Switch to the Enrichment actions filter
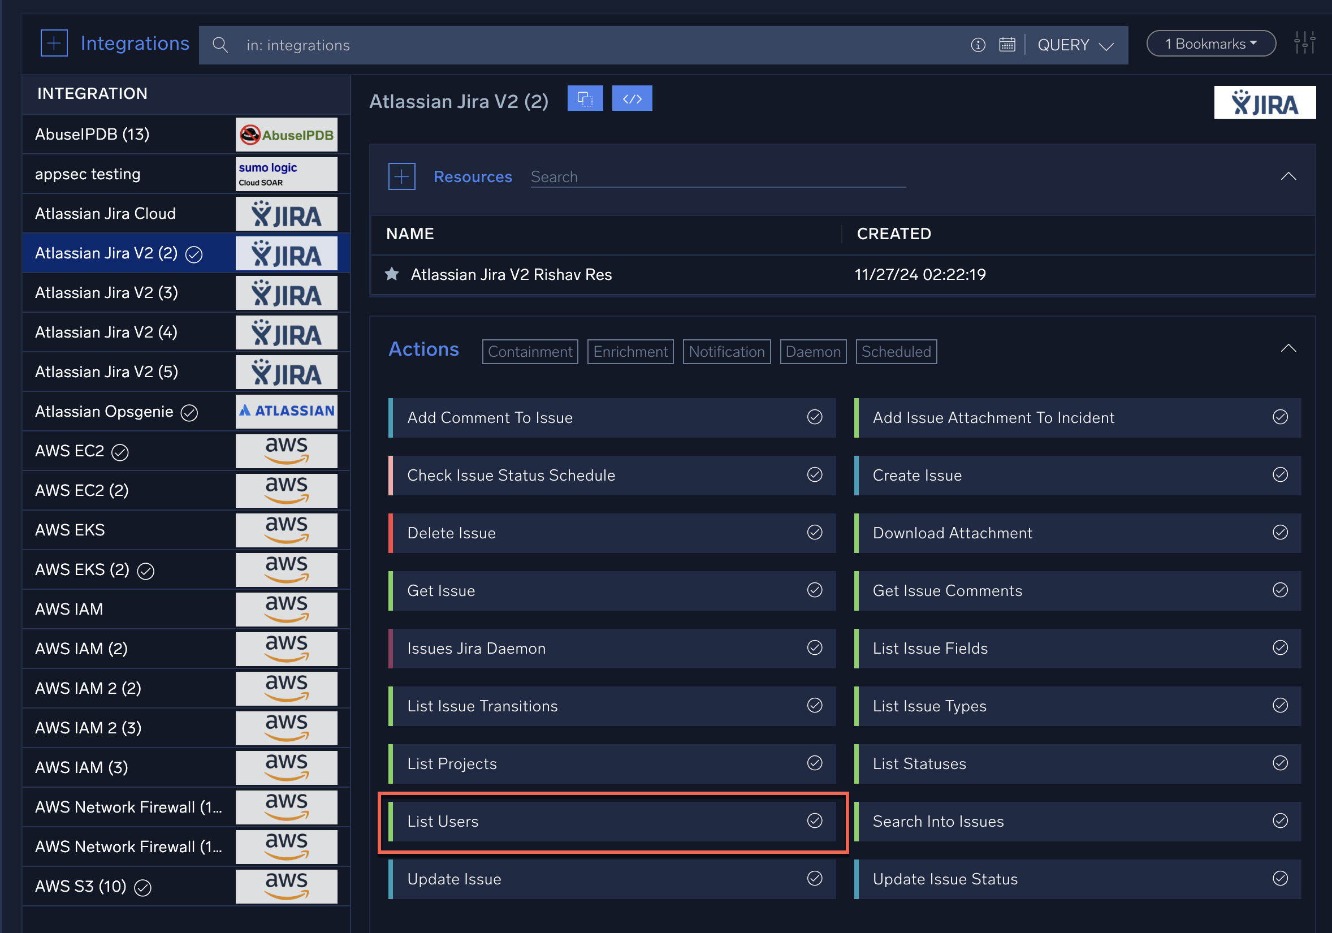This screenshot has width=1332, height=933. pos(630,351)
